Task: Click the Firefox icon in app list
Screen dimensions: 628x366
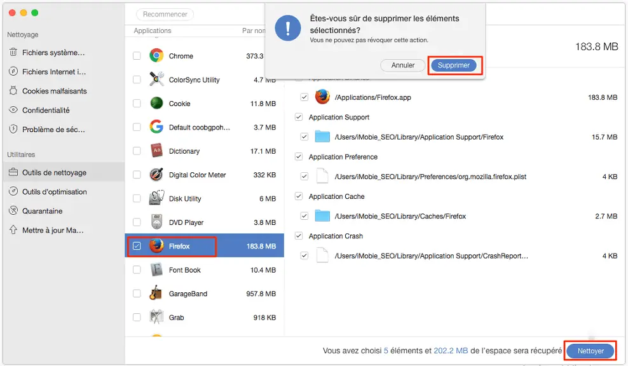Action: pyautogui.click(x=156, y=246)
